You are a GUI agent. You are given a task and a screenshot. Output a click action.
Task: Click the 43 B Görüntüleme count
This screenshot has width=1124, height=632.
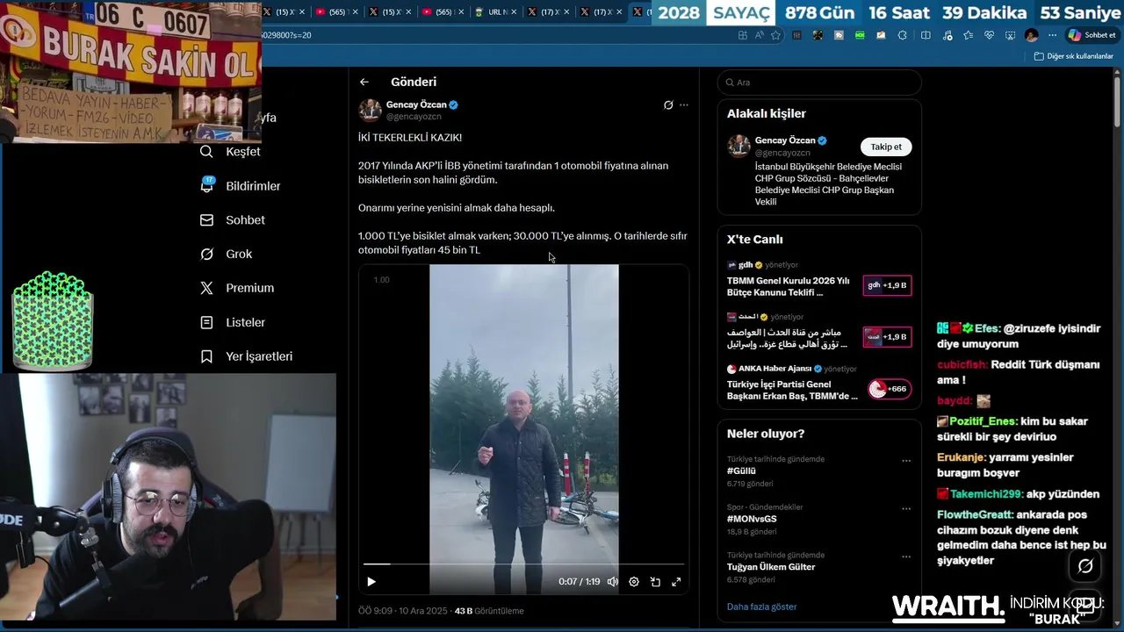click(489, 611)
